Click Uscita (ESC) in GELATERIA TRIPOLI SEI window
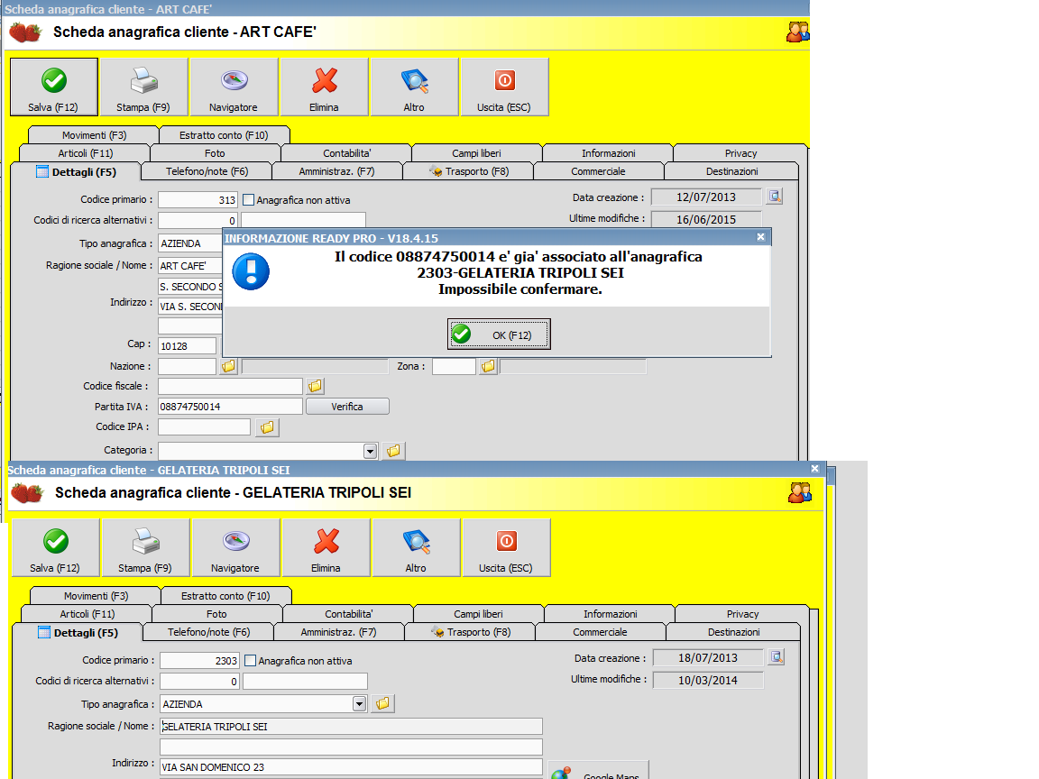 pyautogui.click(x=506, y=548)
